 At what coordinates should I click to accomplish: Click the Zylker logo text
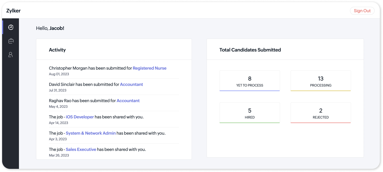click(x=13, y=11)
